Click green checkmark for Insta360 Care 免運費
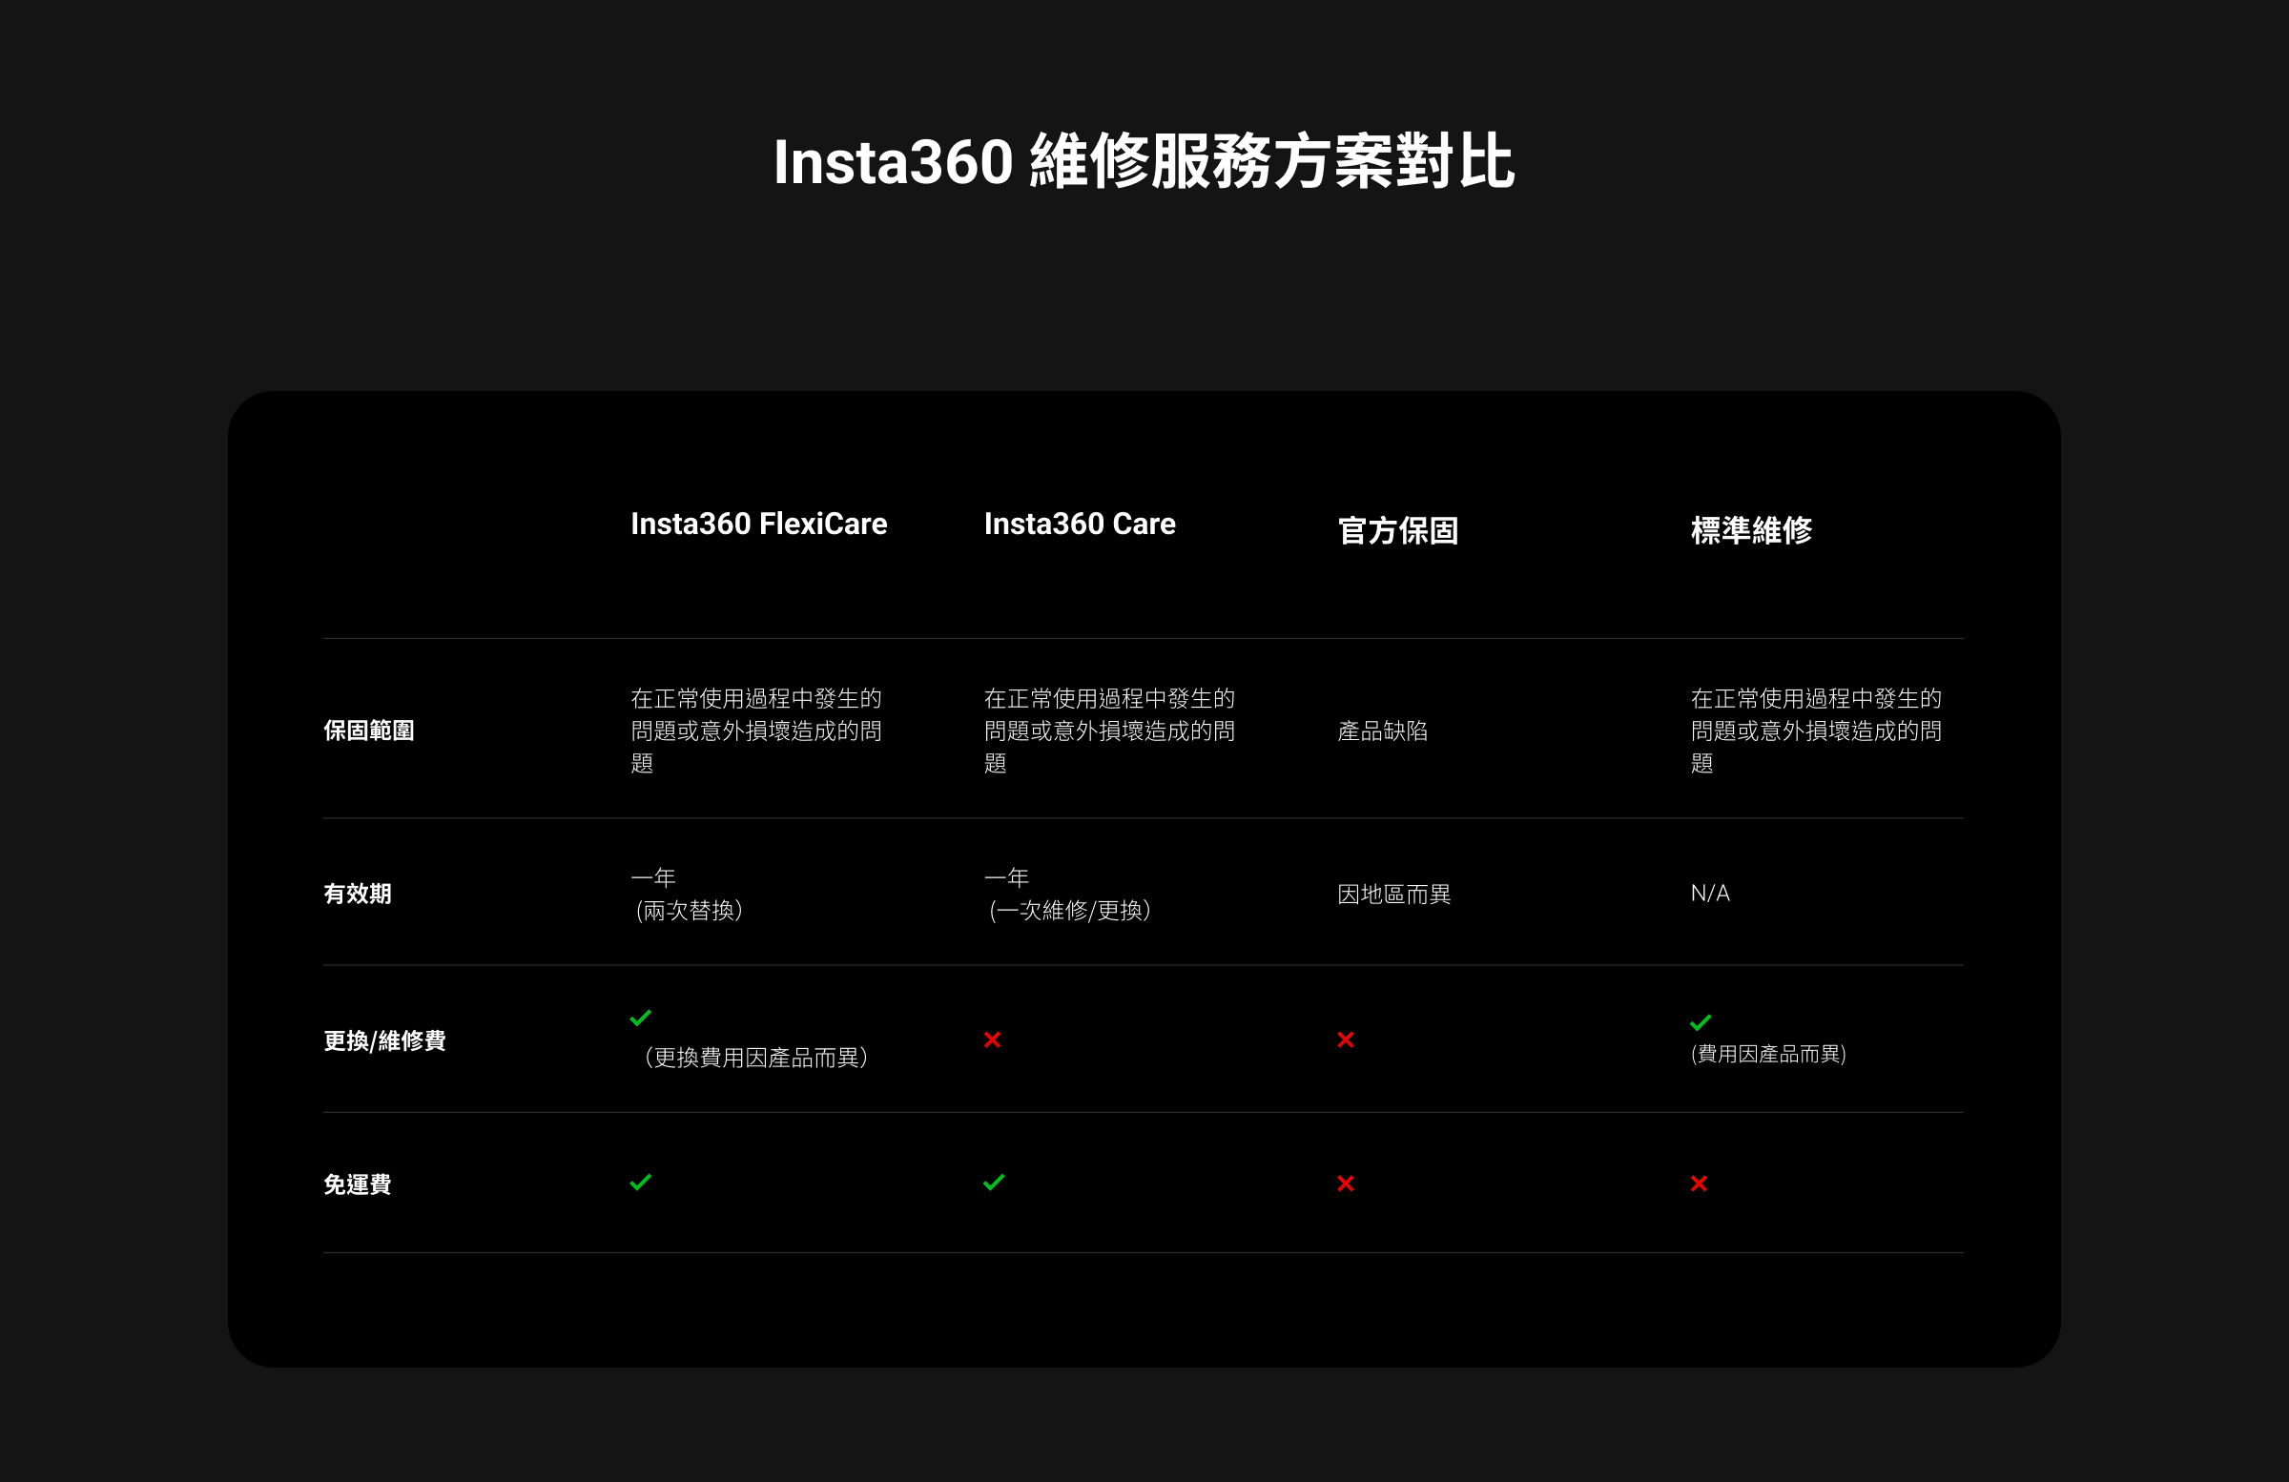Screen dimensions: 2289x1482 [994, 1182]
